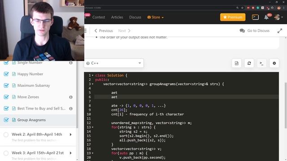287x161 pixels.
Task: Click the help icon inside the C++ selector
Action: pyautogui.click(x=88, y=64)
